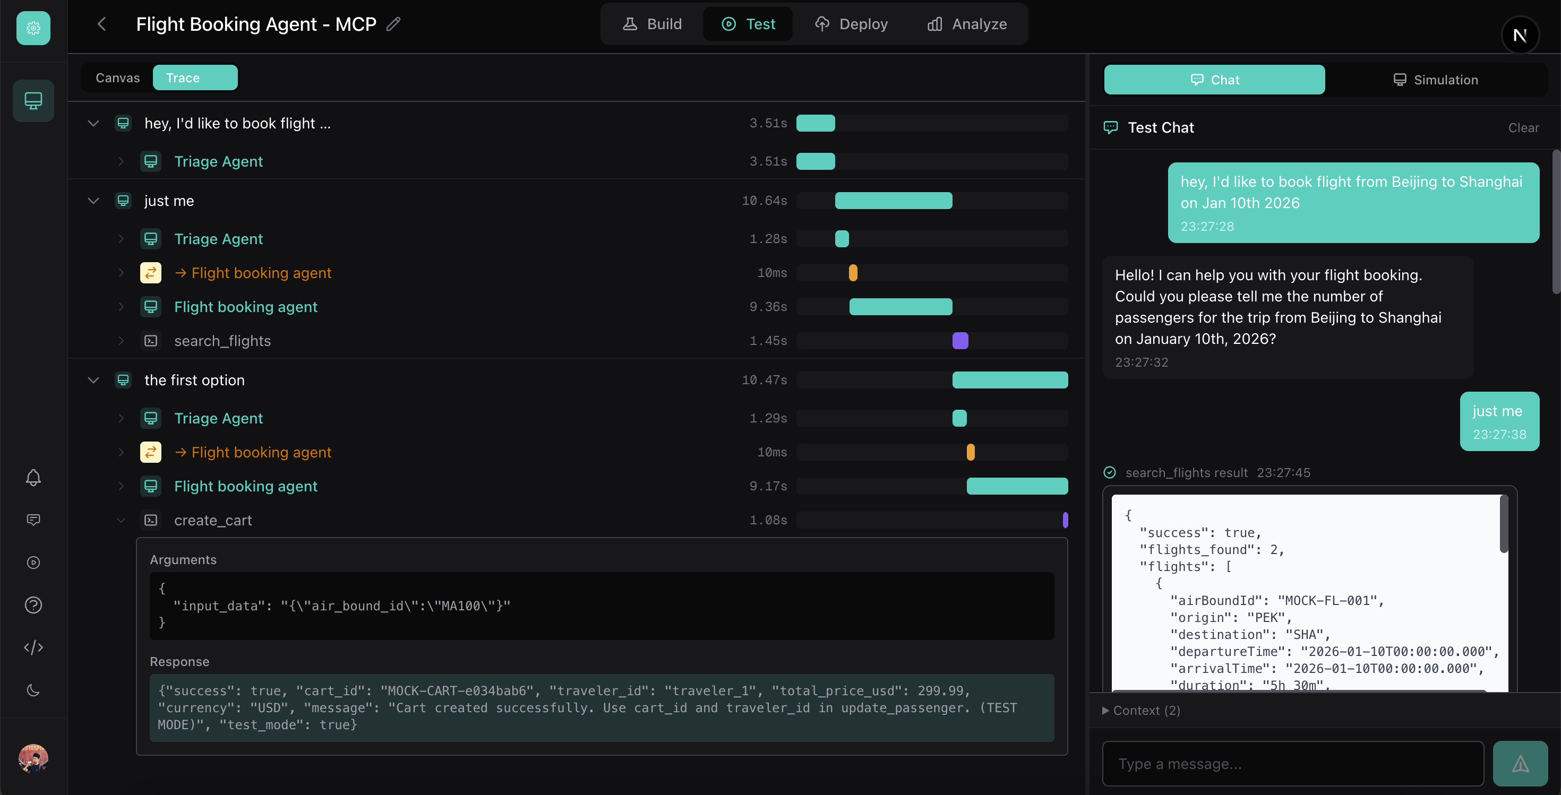1561x795 pixels.
Task: Toggle dark mode moon icon
Action: pyautogui.click(x=33, y=689)
